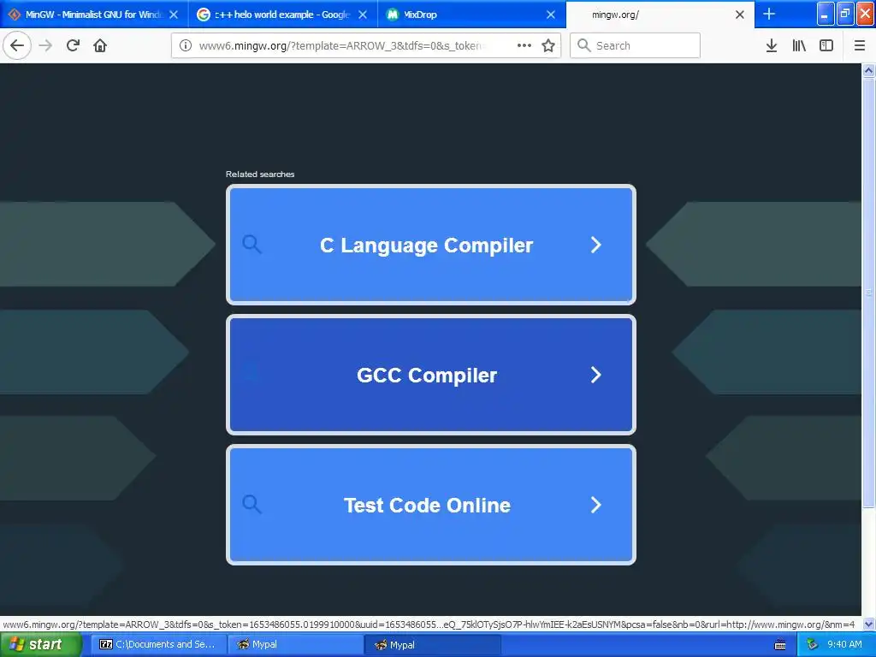Click chevron arrow on GCC Compiler
Screen dimensions: 876x657
pos(596,375)
